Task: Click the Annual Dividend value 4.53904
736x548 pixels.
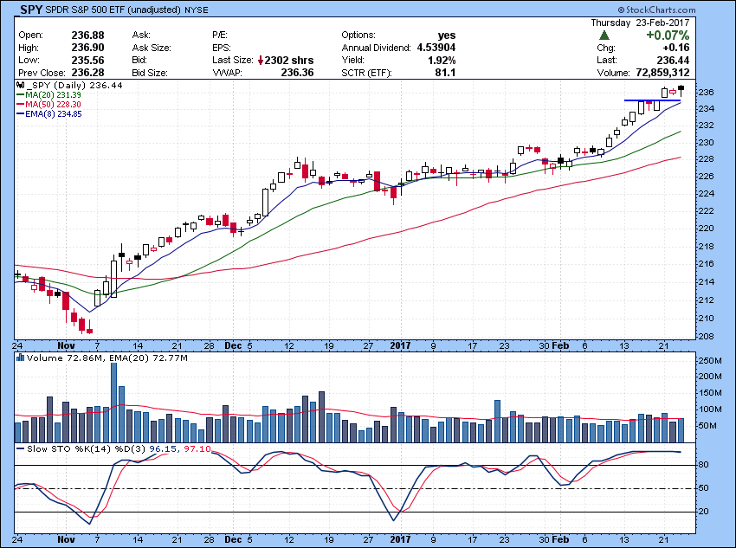Action: coord(436,48)
